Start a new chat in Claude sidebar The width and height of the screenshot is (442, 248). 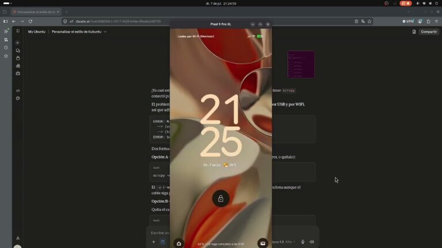click(17, 42)
